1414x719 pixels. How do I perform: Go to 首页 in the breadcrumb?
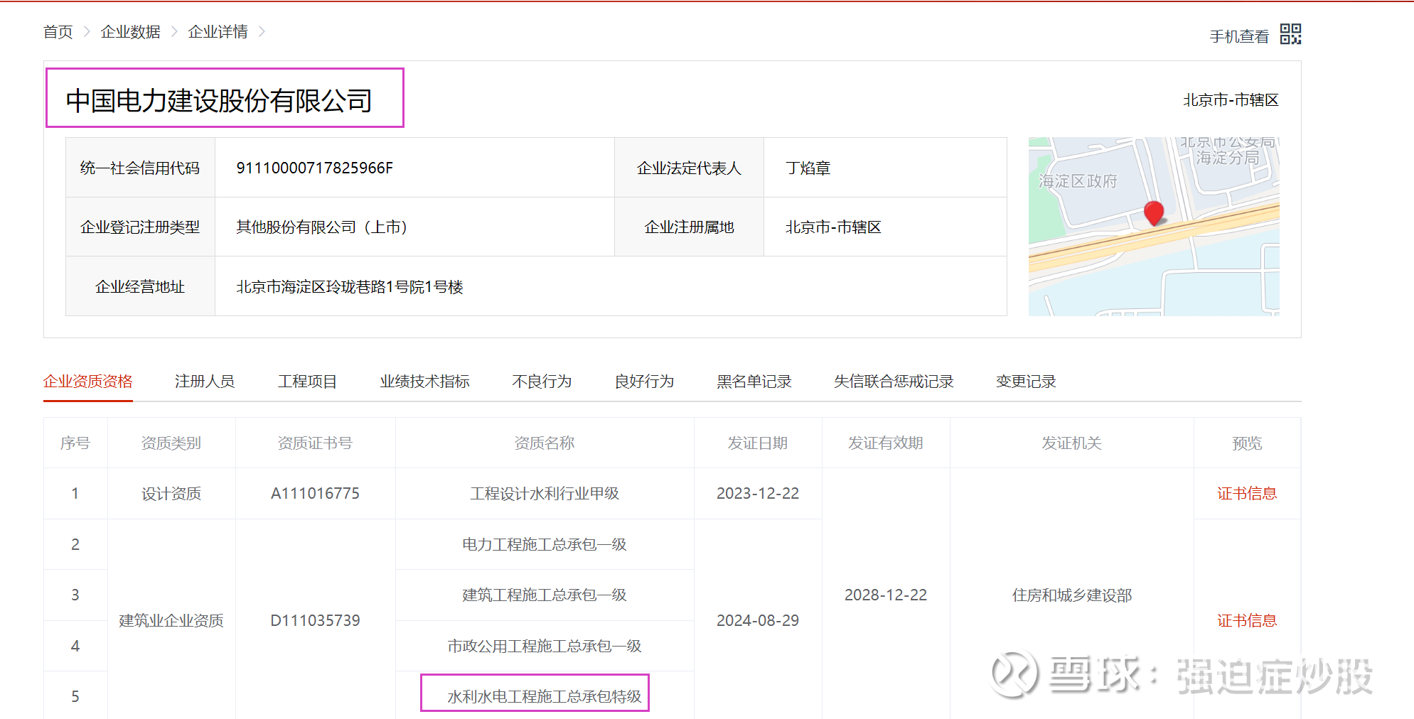click(x=58, y=32)
